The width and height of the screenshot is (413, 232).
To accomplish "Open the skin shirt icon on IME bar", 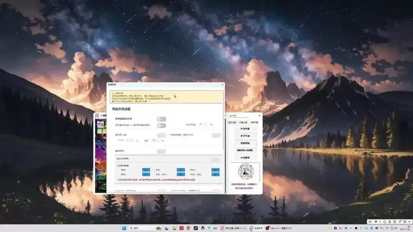I will point(400,222).
